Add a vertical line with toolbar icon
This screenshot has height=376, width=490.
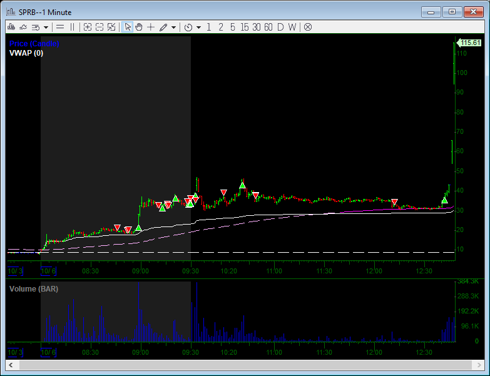pyautogui.click(x=72, y=27)
